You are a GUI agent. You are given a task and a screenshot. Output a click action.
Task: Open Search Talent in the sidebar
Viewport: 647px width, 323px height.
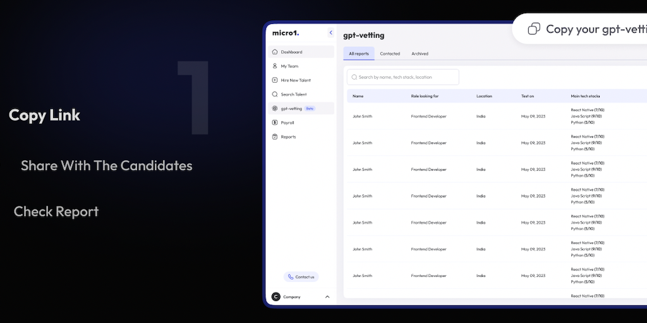301,95
